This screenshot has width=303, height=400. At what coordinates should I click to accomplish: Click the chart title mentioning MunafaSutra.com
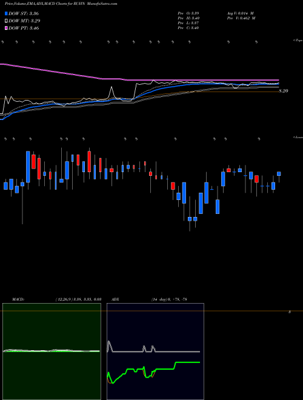click(61, 4)
